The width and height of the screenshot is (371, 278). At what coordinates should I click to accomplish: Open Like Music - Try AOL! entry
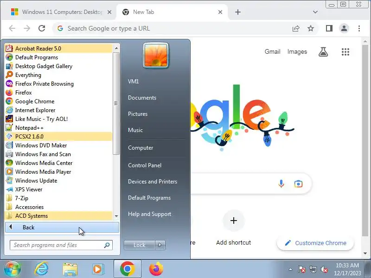coord(58,119)
